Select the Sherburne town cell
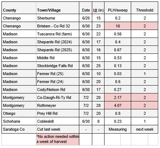160x148 pixels. 58,18
